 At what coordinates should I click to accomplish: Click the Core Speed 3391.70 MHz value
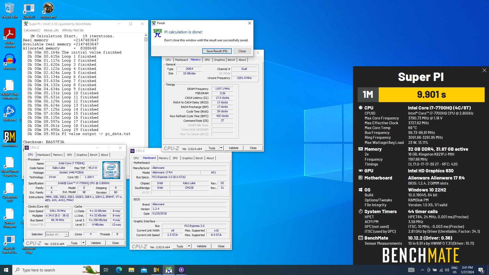58,211
